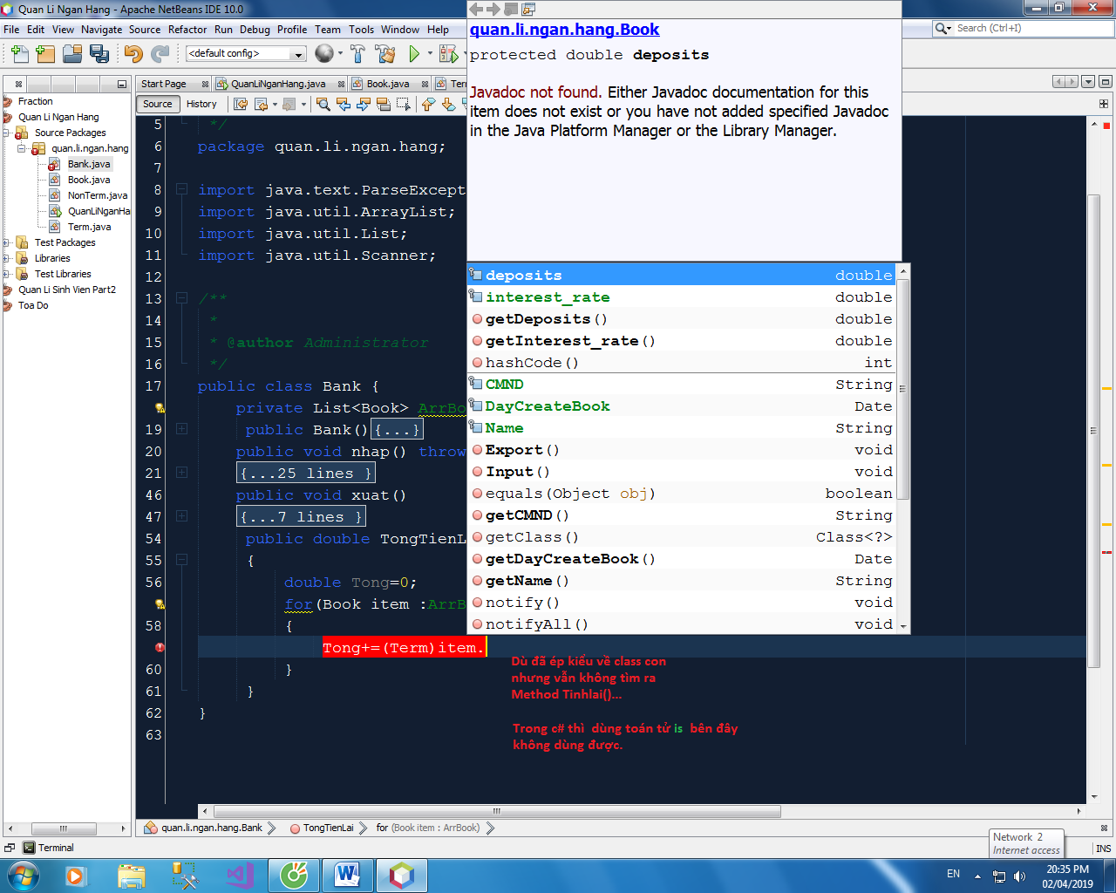Image resolution: width=1116 pixels, height=893 pixels.
Task: Click the New File toolbar icon
Action: click(x=19, y=54)
